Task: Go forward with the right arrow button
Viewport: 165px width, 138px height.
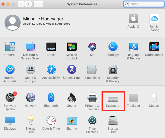Action: click(x=28, y=4)
